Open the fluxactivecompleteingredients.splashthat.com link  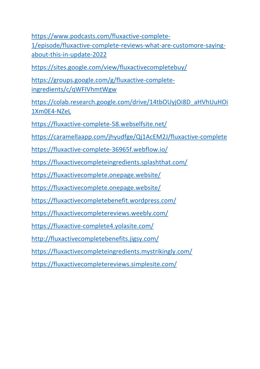pos(110,162)
